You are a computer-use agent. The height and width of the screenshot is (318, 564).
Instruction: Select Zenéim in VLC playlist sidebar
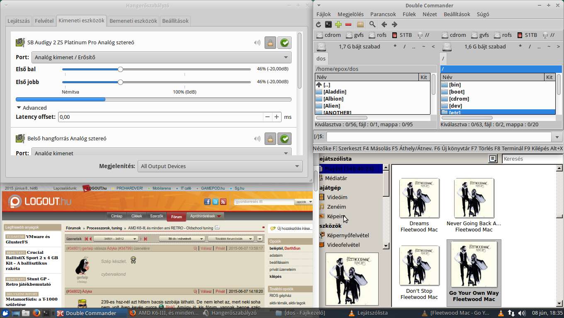(336, 207)
